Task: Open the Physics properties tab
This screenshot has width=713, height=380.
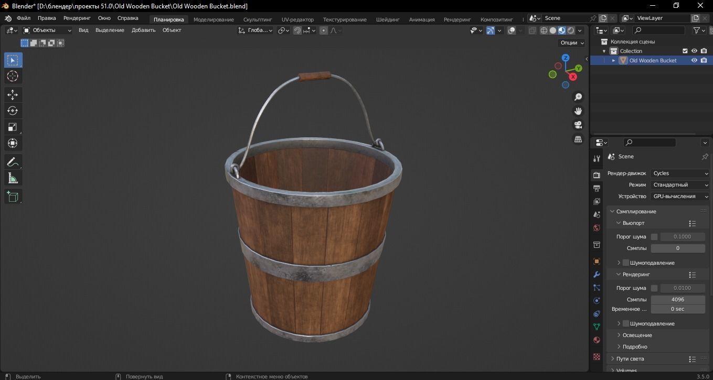Action: [x=597, y=300]
